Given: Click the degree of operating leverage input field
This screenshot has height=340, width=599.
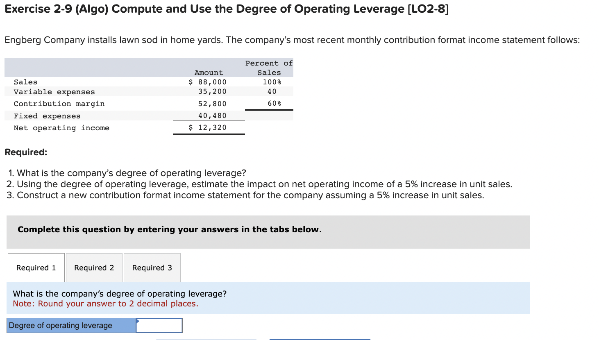Looking at the screenshot, I should tap(159, 325).
